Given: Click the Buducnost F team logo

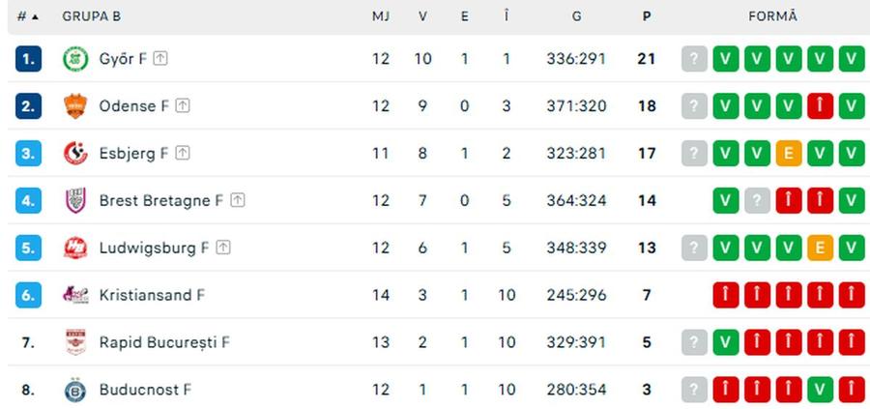Looking at the screenshot, I should point(75,390).
